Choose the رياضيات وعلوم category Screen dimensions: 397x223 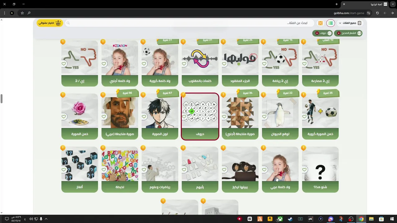pyautogui.click(x=160, y=169)
